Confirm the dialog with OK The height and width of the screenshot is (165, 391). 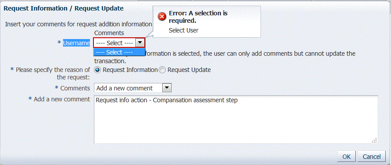[x=346, y=157]
